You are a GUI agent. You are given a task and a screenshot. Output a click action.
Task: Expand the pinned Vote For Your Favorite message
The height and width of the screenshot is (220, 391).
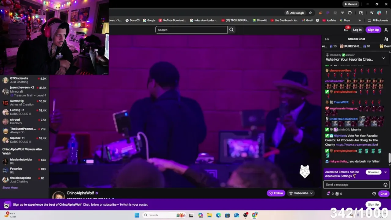coord(383,58)
